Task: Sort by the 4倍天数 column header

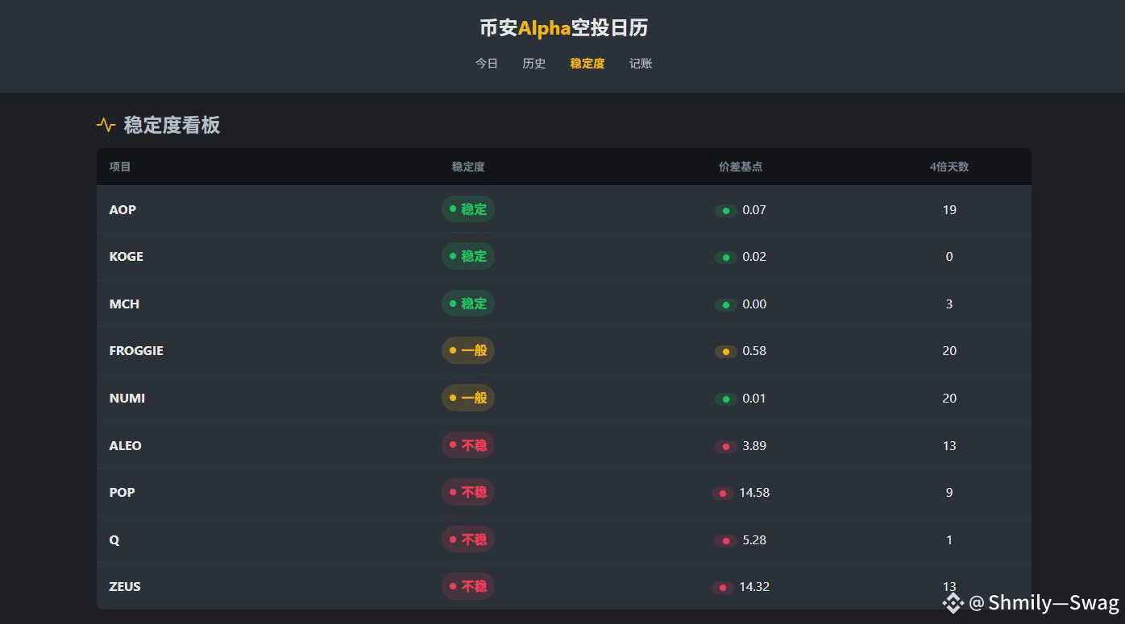Action: [x=949, y=167]
